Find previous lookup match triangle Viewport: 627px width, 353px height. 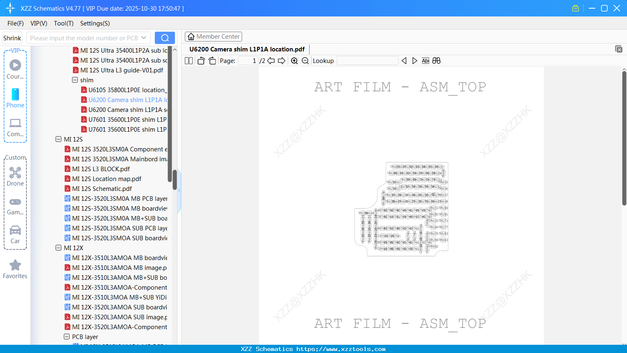coord(404,61)
